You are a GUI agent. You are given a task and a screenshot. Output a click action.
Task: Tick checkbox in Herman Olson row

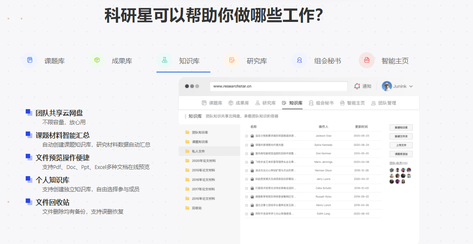tap(247, 171)
